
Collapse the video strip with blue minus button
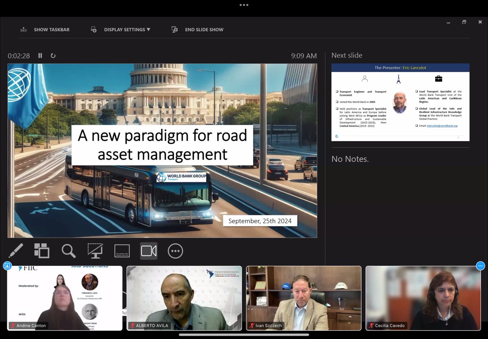[x=480, y=266]
